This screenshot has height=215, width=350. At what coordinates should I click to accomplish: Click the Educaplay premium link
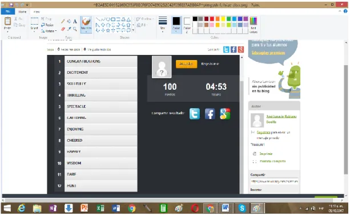(268, 53)
